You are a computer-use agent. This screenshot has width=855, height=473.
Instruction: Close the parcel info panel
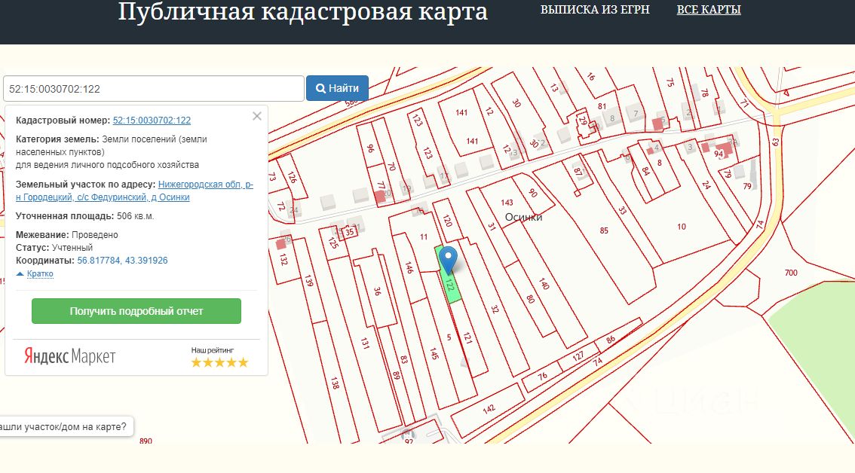[x=257, y=116]
